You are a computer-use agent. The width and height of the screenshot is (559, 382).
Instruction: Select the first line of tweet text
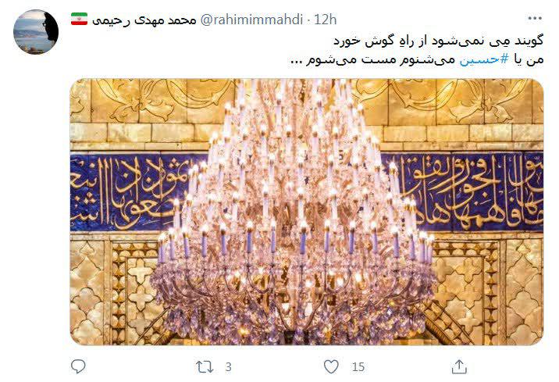click(438, 41)
